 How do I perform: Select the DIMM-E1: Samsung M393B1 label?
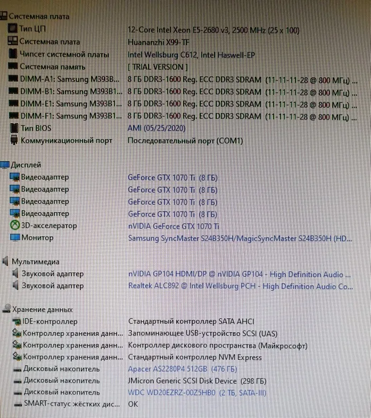tap(71, 103)
